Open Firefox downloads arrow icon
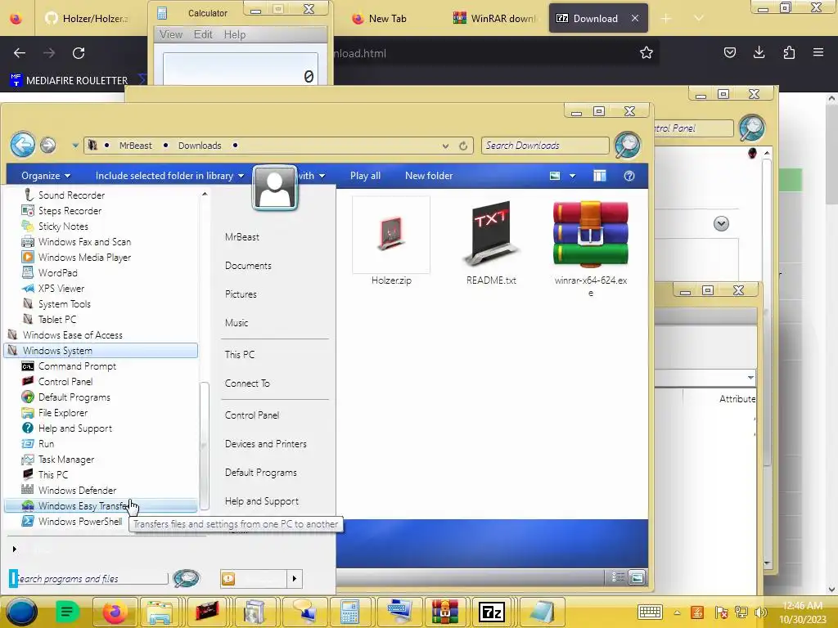The height and width of the screenshot is (628, 838). (x=759, y=52)
